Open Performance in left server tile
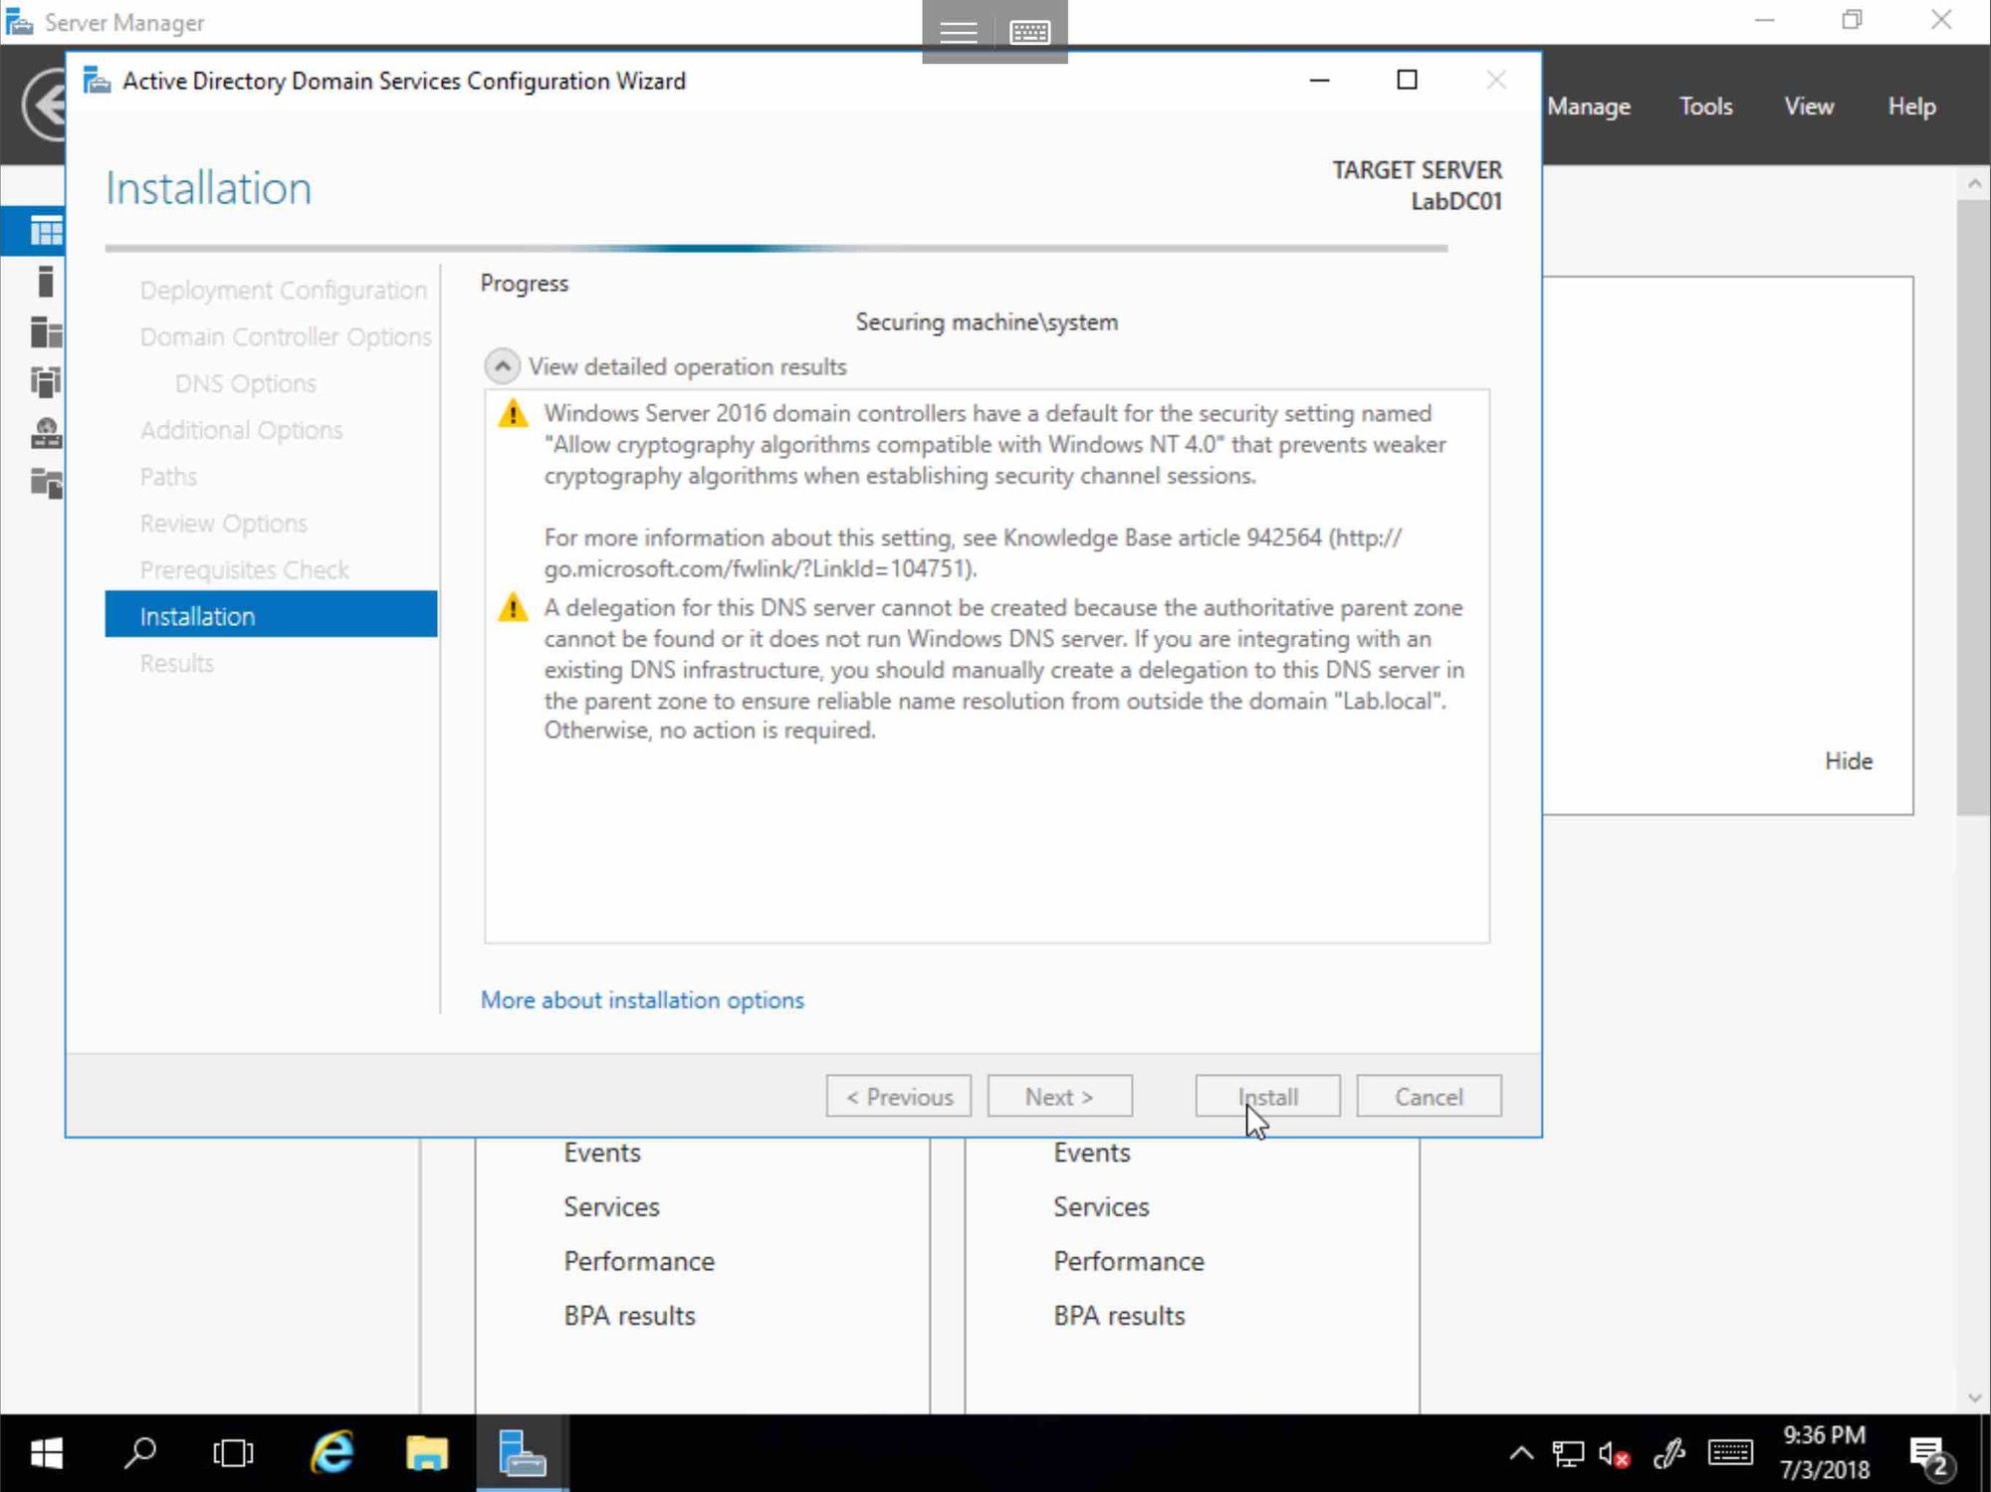Viewport: 1991px width, 1492px height. [639, 1261]
